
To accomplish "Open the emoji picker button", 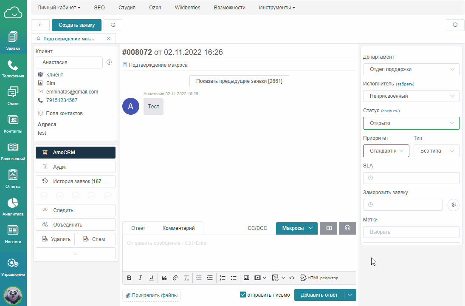I will [x=347, y=228].
